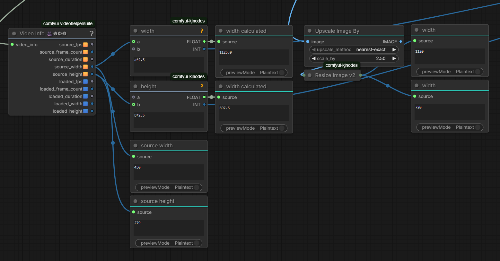Viewport: 500px width, 261px height.
Task: Click the loaded_fps output socket
Action: 92,82
